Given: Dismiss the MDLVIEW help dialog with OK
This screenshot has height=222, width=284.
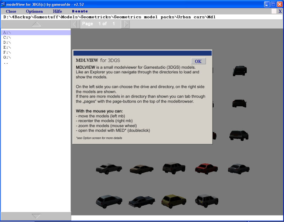Looking at the screenshot, I should pyautogui.click(x=198, y=61).
